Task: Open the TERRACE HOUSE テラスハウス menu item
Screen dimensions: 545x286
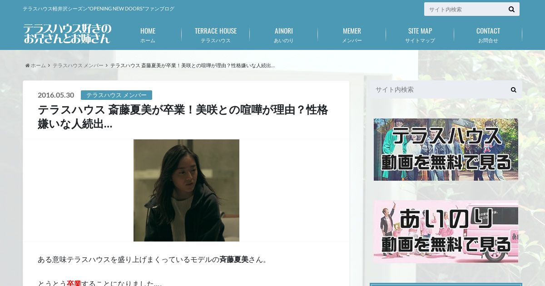Action: 216,35
